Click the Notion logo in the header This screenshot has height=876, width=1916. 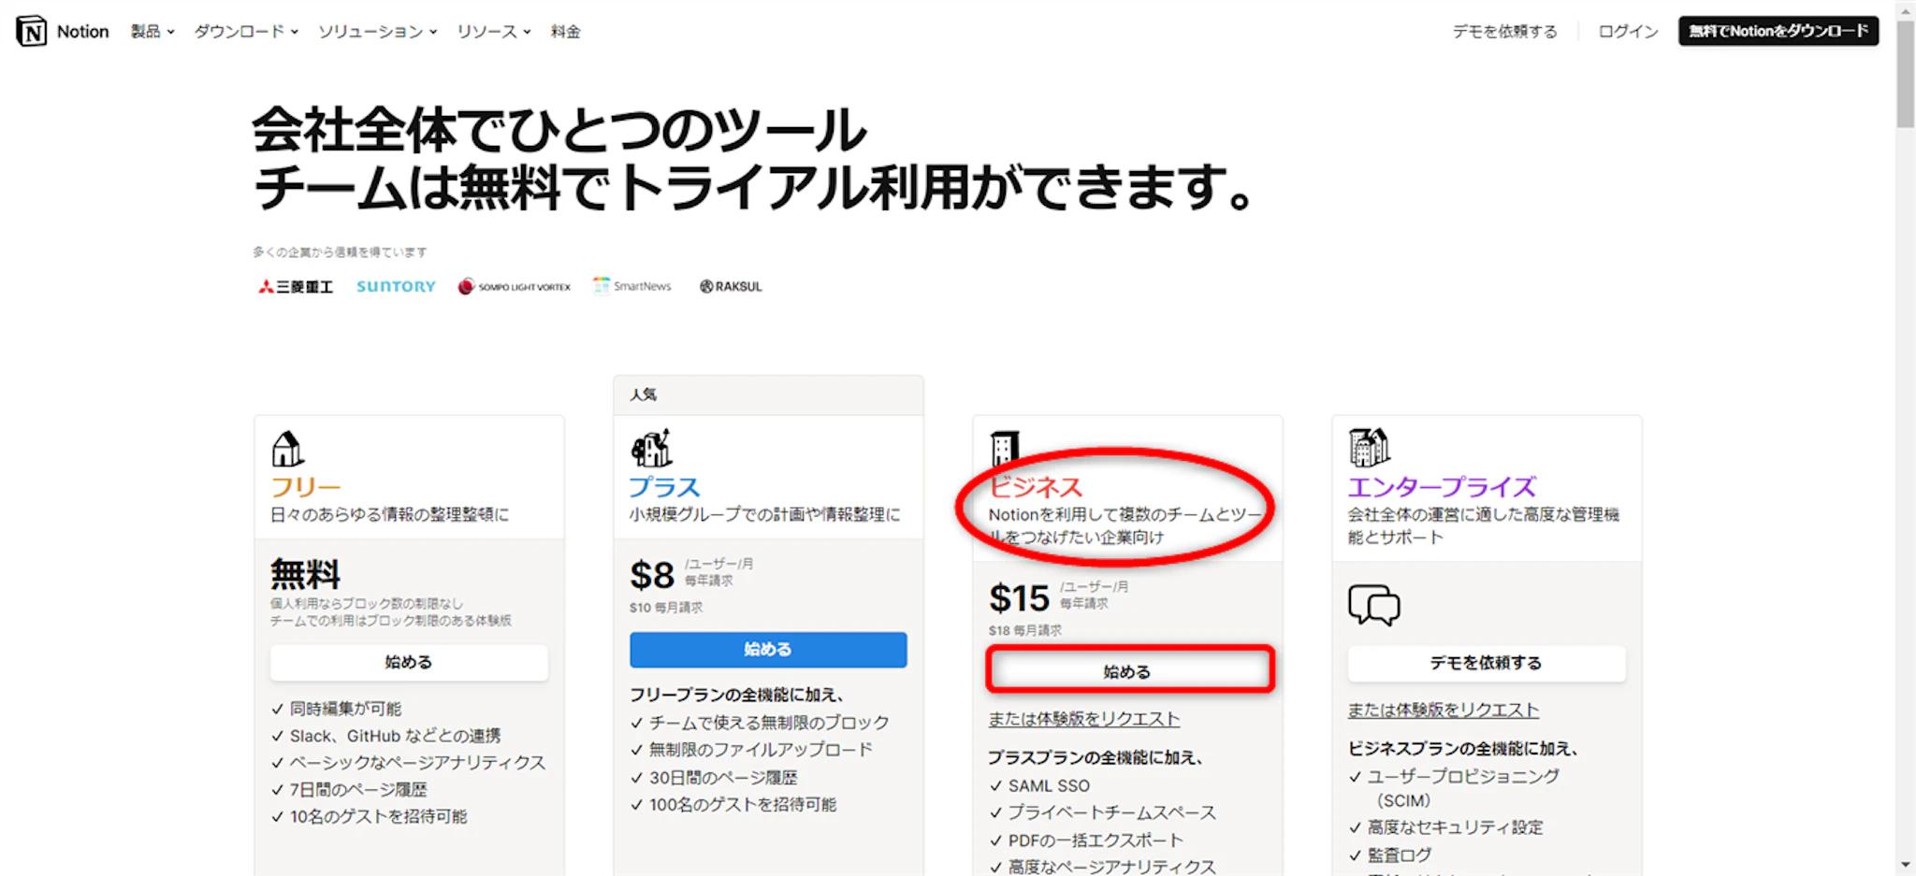32,31
